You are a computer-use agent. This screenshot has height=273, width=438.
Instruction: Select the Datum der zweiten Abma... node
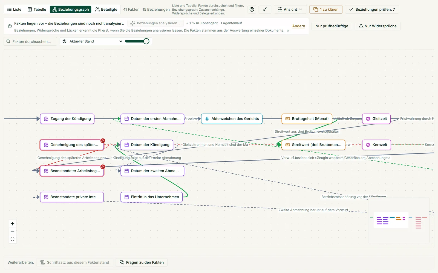click(152, 171)
